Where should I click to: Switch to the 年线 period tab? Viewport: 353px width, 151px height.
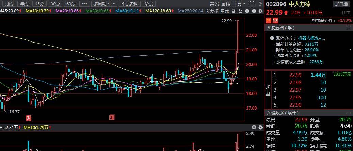click(x=24, y=4)
